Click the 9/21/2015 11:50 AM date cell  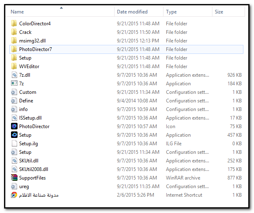tap(138, 32)
